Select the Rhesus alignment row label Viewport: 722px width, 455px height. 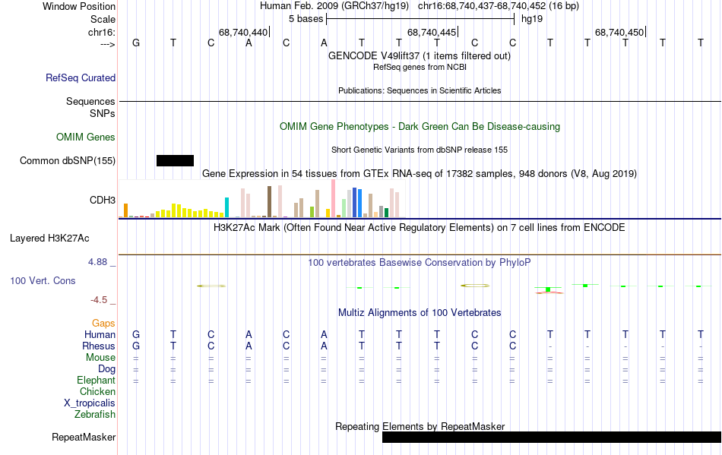click(x=99, y=346)
